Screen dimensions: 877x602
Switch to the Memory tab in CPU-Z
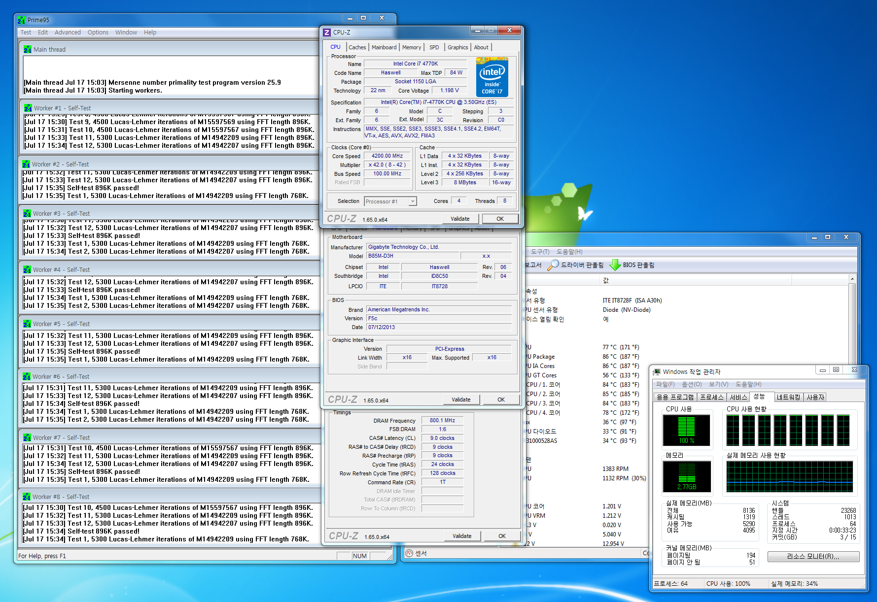pyautogui.click(x=412, y=48)
